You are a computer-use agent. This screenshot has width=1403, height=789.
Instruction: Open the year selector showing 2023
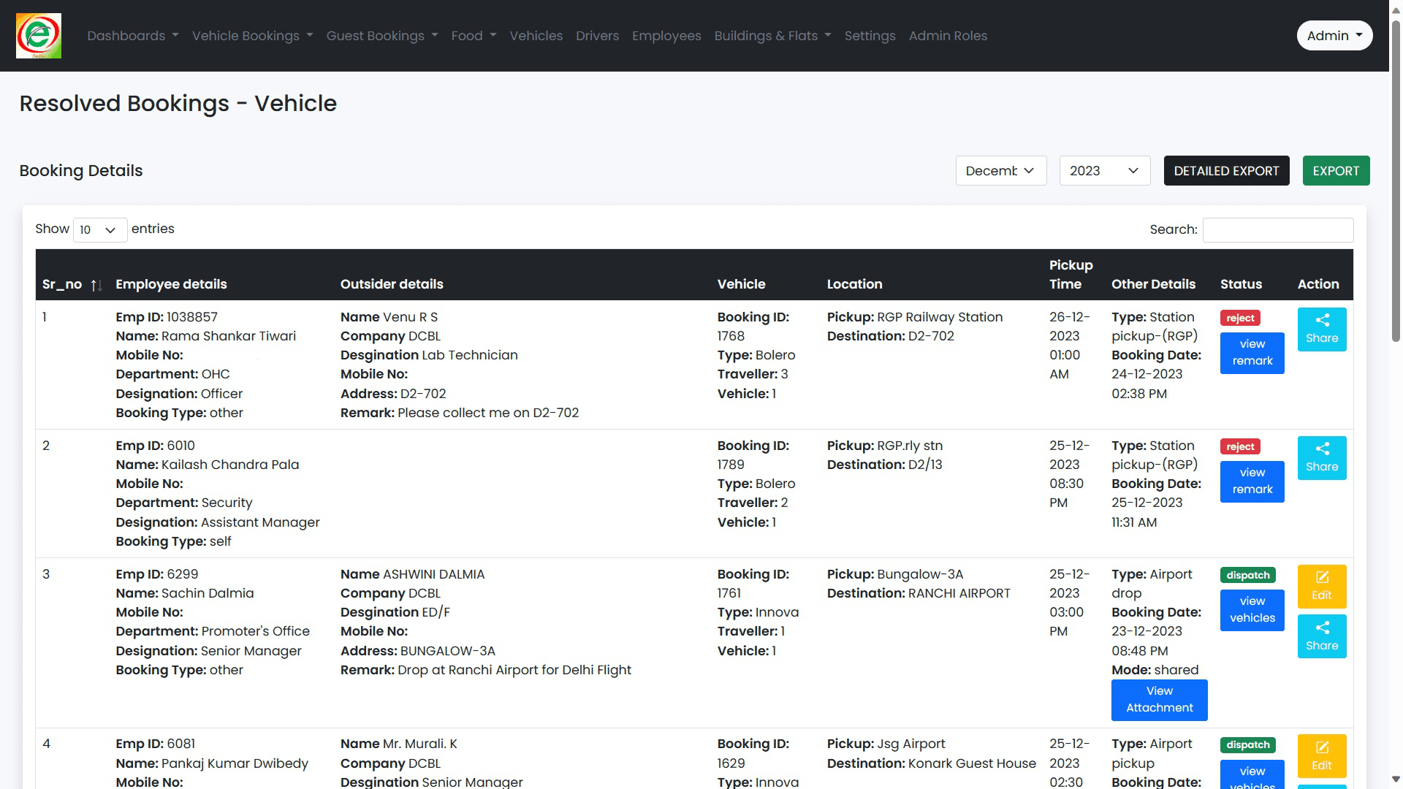(1104, 170)
